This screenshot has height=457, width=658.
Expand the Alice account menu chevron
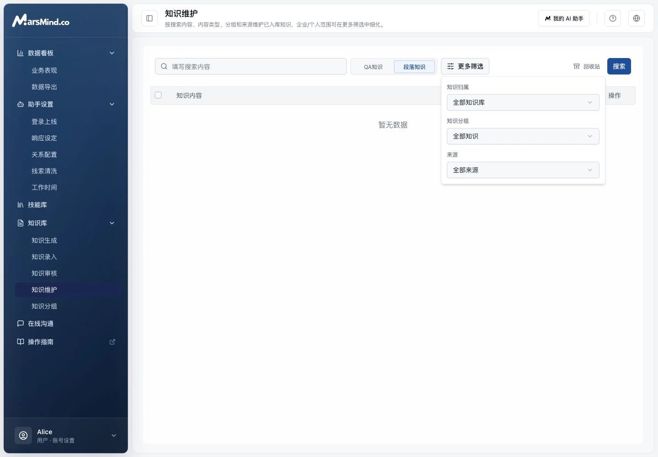pos(114,436)
